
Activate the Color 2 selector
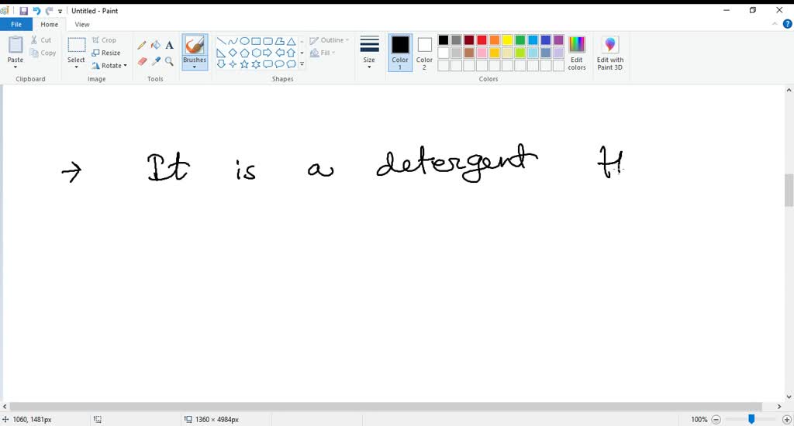click(424, 52)
